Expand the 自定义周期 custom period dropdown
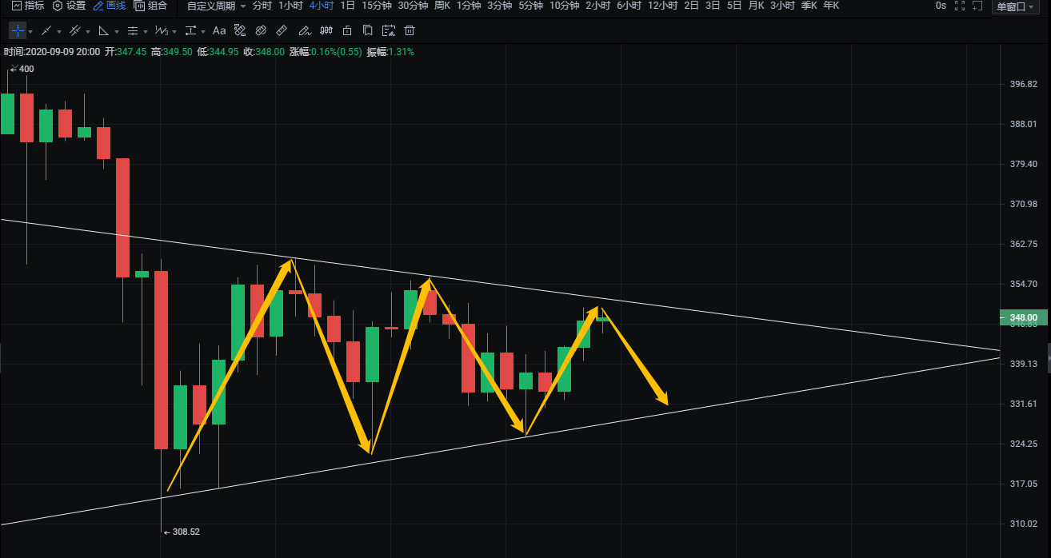This screenshot has height=558, width=1051. tap(216, 6)
